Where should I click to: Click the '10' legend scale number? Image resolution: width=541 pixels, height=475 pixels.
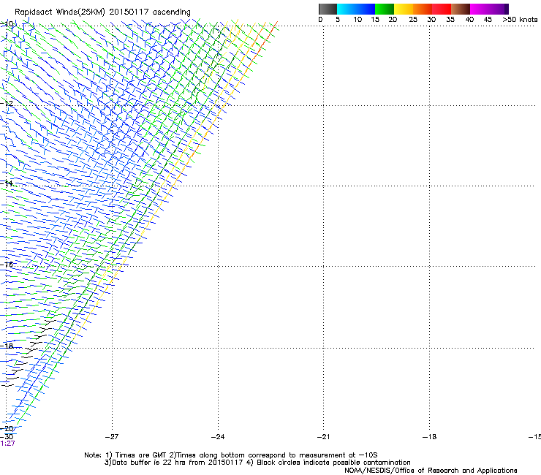pyautogui.click(x=357, y=20)
